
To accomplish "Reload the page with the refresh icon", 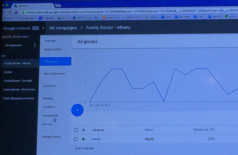I will point(10,13).
